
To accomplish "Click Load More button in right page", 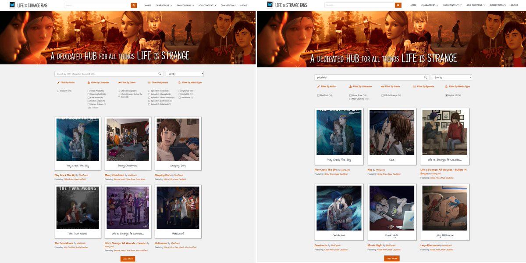I will (392, 258).
